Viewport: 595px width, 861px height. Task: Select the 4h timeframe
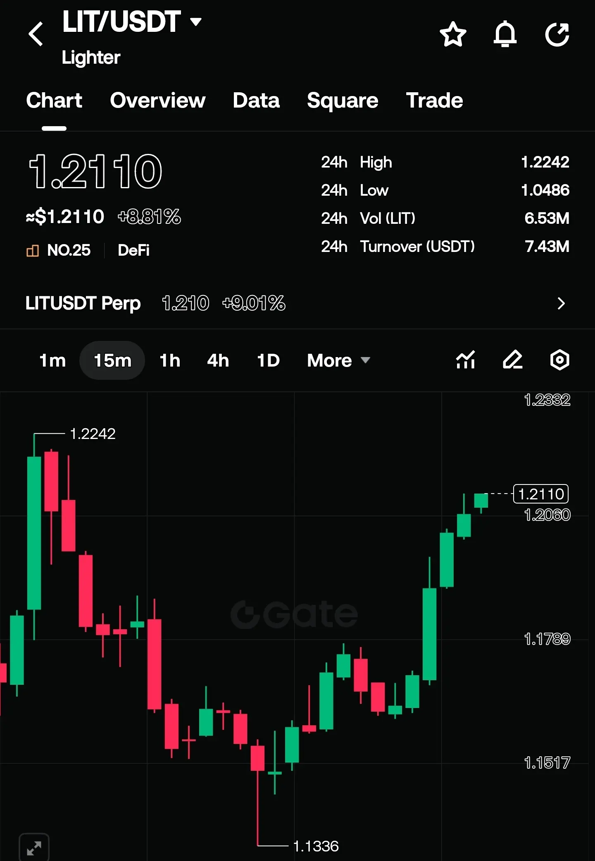tap(218, 360)
